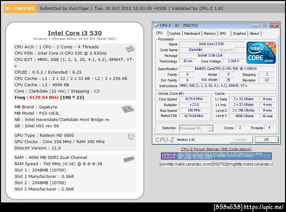Click the Level 2 value 2 x 256 KBytes
Screen dimensions: 286x212
[244, 110]
